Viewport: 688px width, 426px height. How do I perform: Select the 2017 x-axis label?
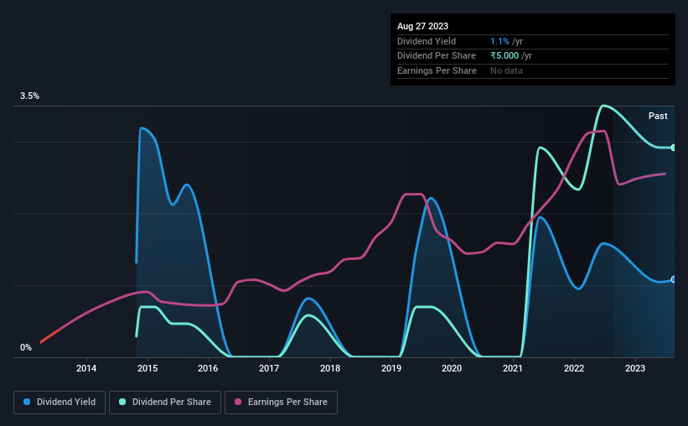click(269, 368)
